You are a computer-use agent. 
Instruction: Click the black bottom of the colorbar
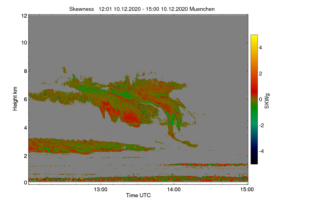pos(254,162)
